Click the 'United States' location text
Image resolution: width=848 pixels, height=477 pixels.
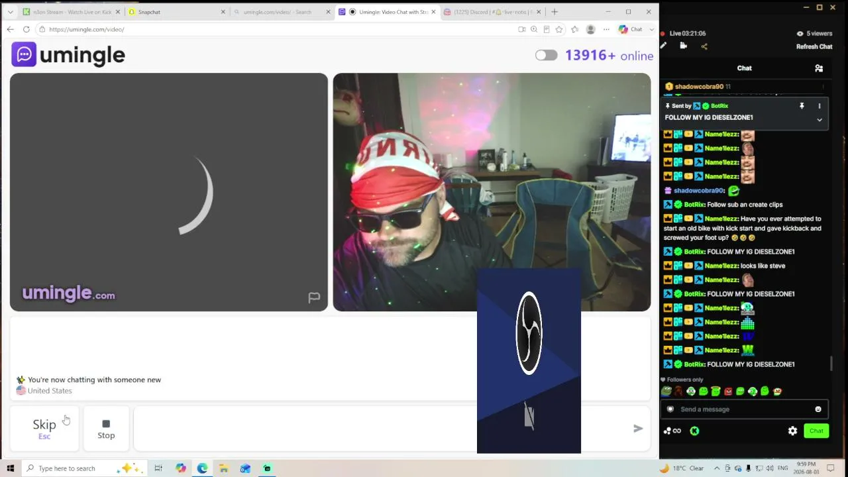pyautogui.click(x=50, y=391)
